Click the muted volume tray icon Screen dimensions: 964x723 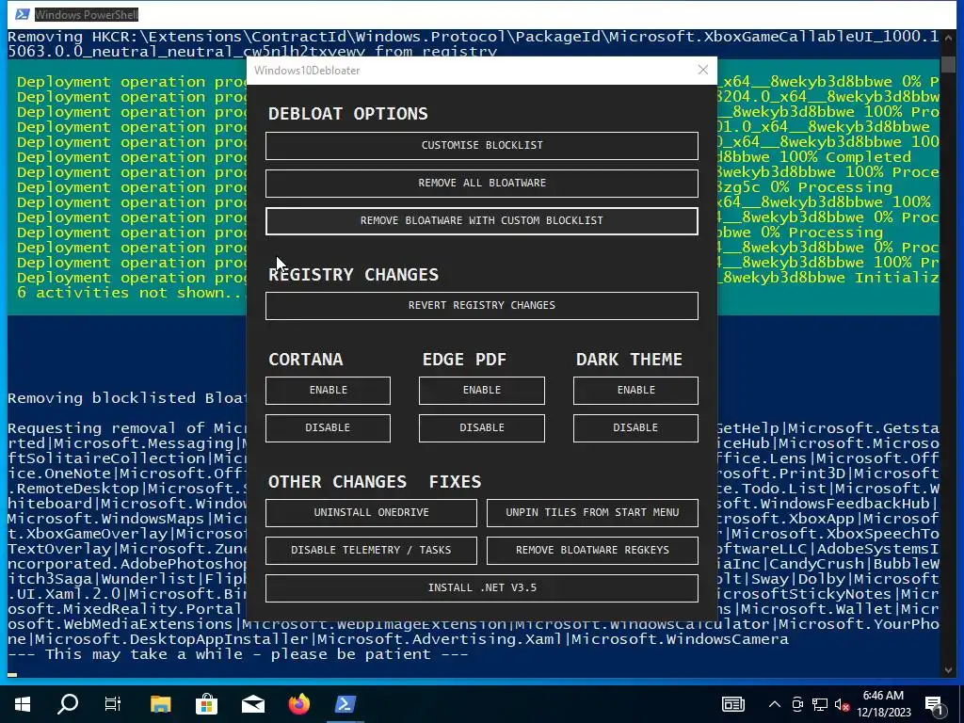click(x=842, y=704)
